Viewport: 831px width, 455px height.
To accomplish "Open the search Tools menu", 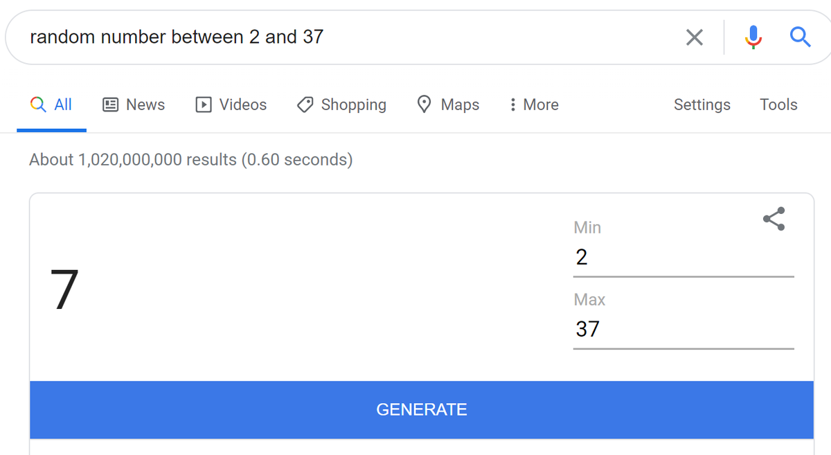I will [778, 105].
